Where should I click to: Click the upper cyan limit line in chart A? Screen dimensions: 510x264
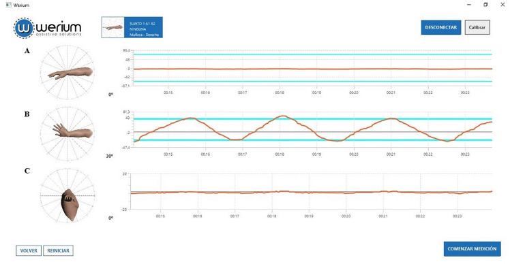(x=312, y=54)
